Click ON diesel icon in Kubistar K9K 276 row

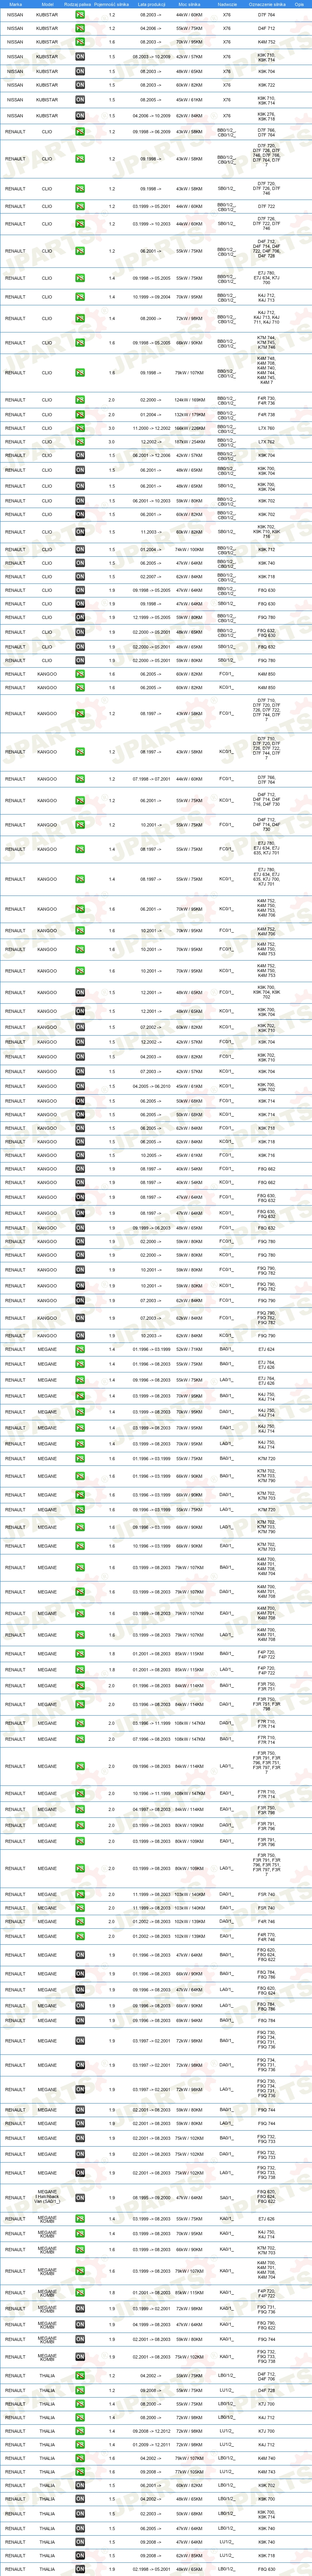80,116
